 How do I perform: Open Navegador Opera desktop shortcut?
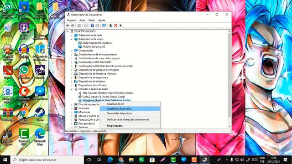click(24, 94)
